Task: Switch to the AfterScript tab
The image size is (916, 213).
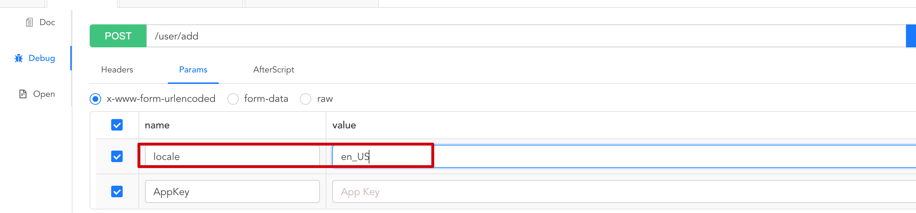Action: pos(273,70)
